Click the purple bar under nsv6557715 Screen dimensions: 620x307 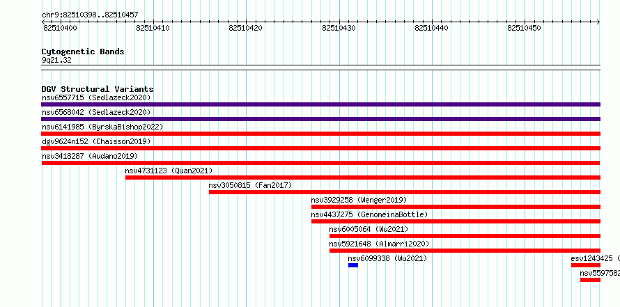click(320, 104)
